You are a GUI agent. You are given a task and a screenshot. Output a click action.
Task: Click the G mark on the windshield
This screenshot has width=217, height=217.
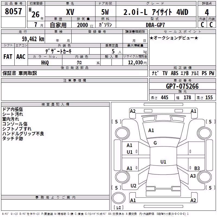coord(155,143)
